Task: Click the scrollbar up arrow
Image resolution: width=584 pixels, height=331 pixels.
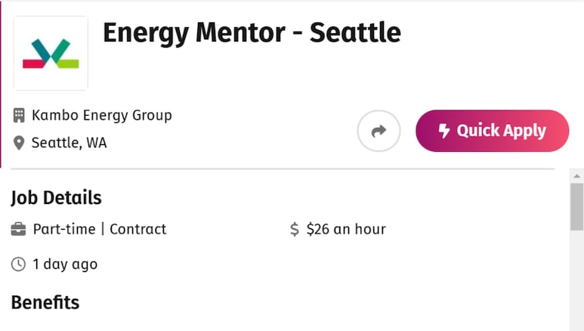Action: tap(577, 176)
